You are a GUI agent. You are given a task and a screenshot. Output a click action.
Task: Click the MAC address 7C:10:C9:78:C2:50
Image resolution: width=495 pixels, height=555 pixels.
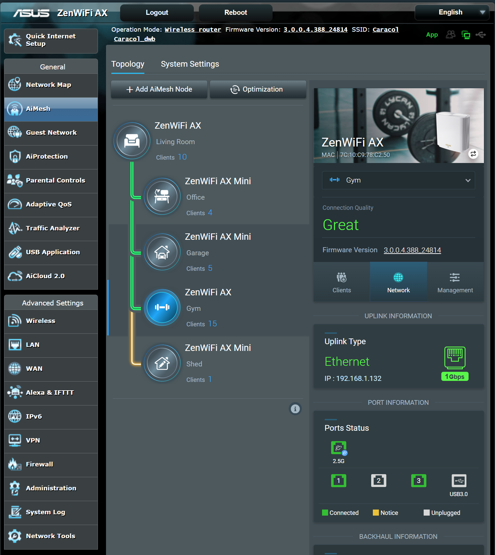[365, 155]
